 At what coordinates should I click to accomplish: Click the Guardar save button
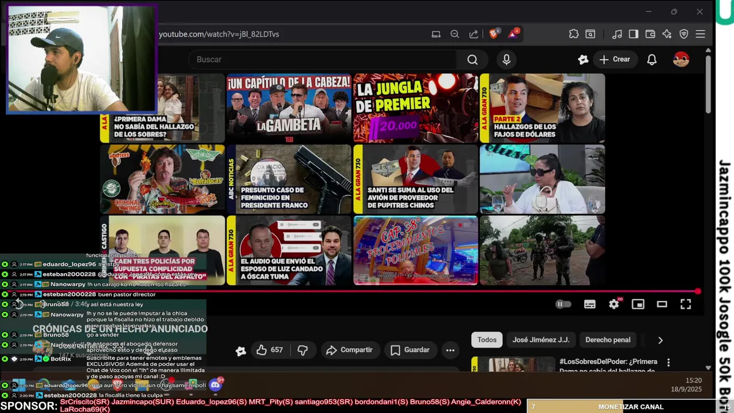[x=409, y=350]
